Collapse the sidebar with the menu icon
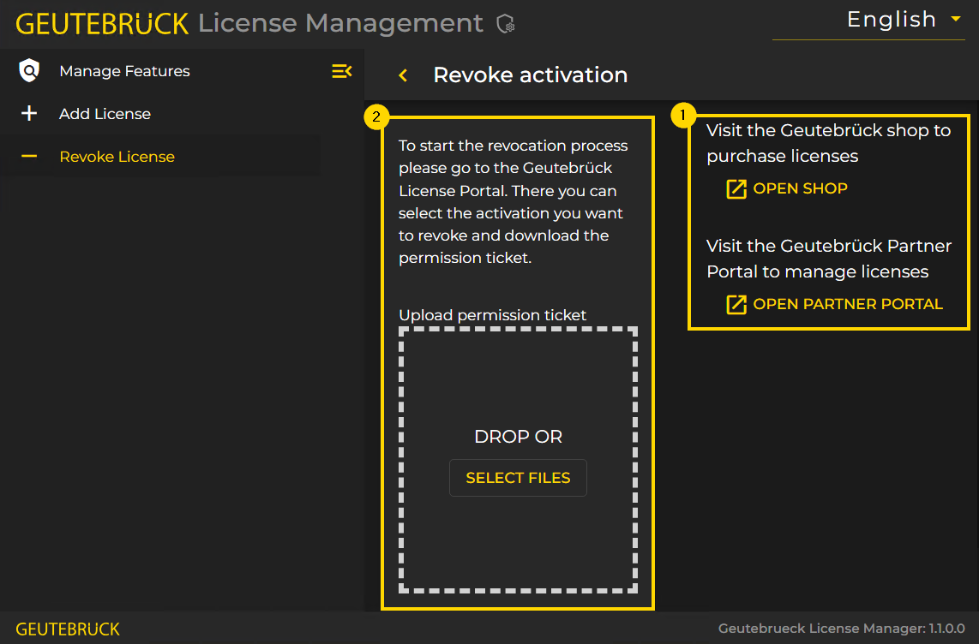Viewport: 979px width, 644px height. [341, 71]
